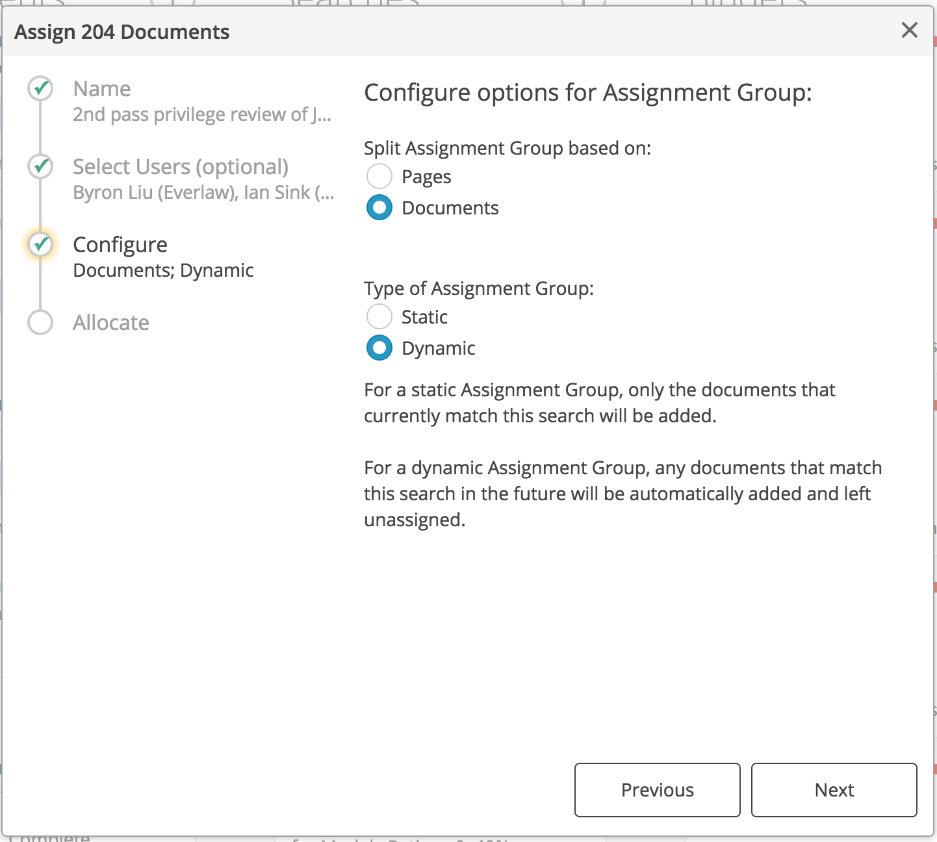Select the Pages radio button
The image size is (937, 842).
click(379, 176)
